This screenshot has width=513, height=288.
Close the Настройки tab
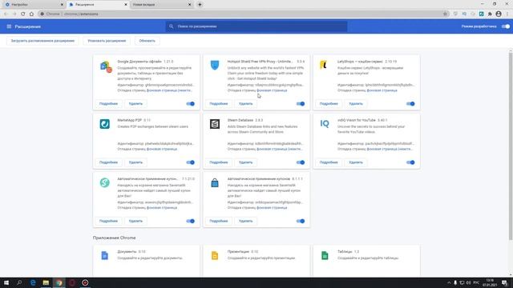(62, 5)
